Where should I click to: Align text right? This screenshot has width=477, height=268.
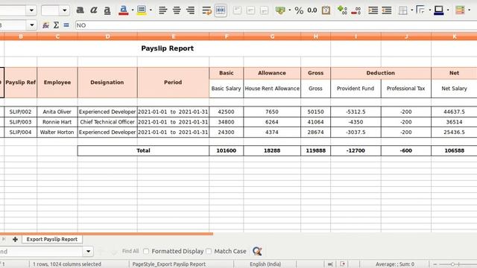click(190, 10)
